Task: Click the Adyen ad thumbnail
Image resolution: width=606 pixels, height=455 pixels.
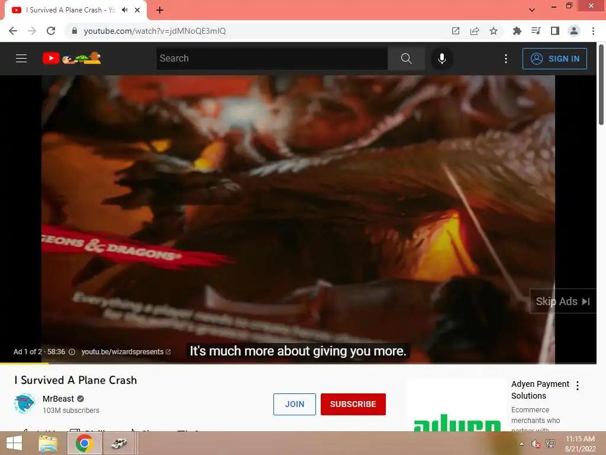Action: pos(457,405)
